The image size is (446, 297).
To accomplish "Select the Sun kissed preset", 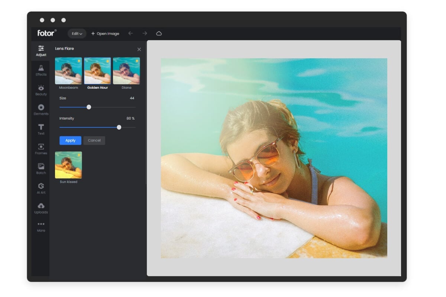I will point(68,164).
